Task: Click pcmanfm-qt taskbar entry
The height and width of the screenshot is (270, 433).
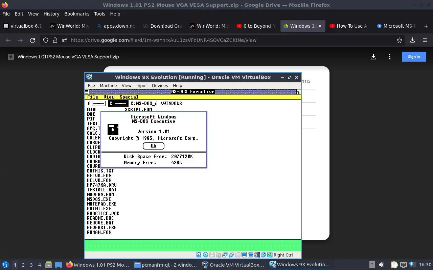Action: point(165,265)
